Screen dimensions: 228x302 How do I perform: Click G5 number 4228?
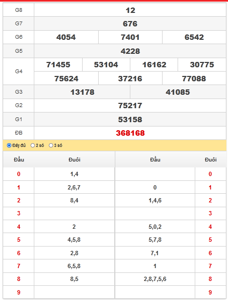pos(130,51)
